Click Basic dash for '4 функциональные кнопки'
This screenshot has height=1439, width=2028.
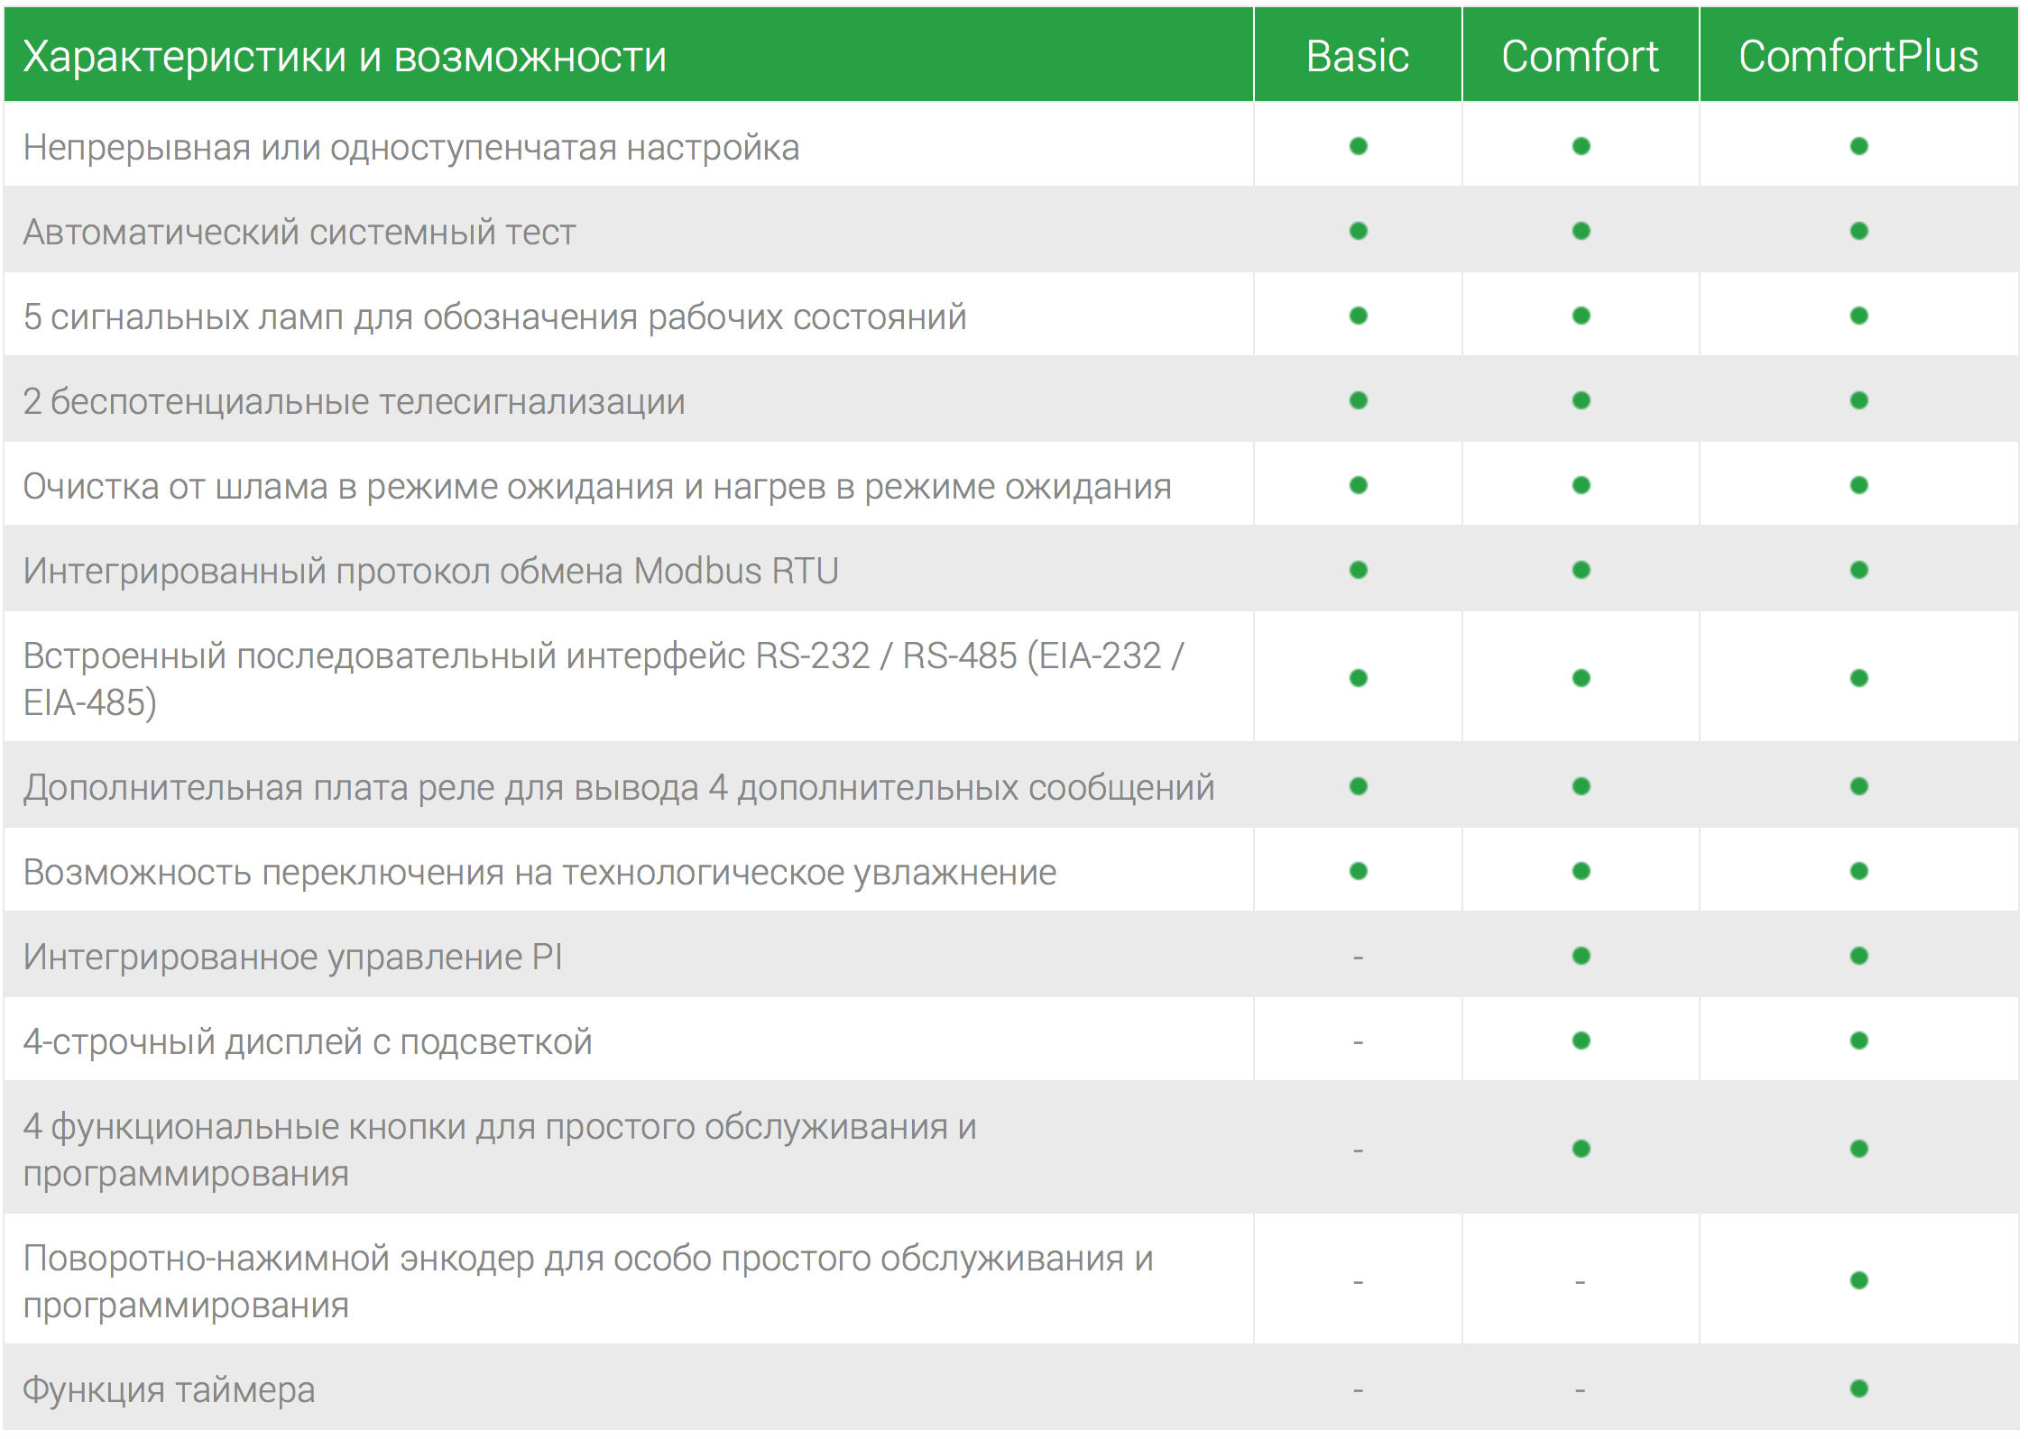1359,1151
